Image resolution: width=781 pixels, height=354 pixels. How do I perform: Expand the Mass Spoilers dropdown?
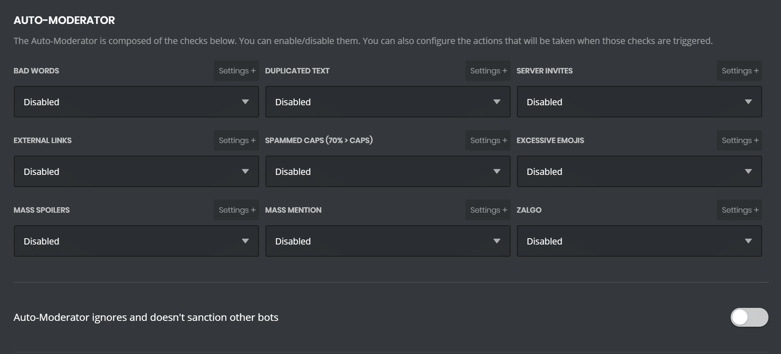click(136, 241)
